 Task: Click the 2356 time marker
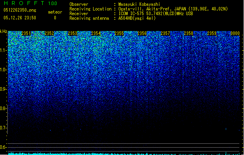142,33
